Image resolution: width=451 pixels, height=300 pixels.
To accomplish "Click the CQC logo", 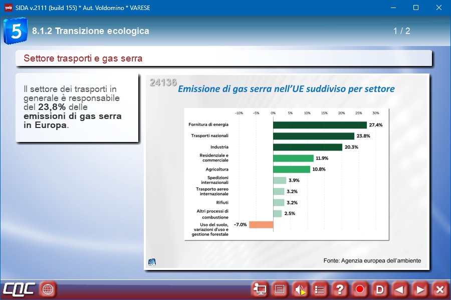I will pos(19,289).
